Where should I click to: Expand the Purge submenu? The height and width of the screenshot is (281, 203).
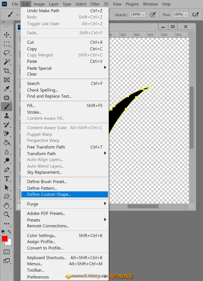[105, 203]
